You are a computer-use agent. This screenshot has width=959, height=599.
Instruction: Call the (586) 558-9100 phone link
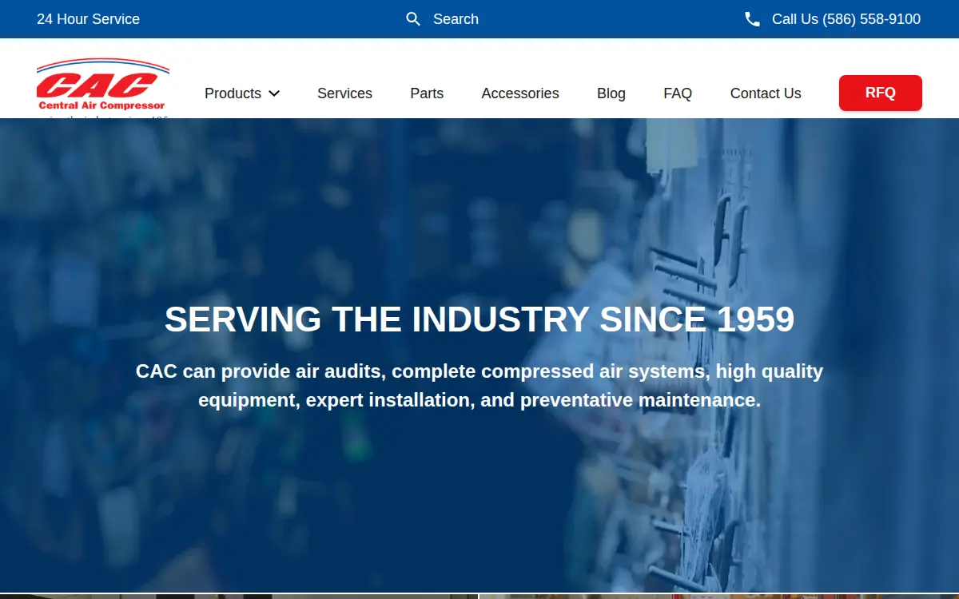click(846, 19)
